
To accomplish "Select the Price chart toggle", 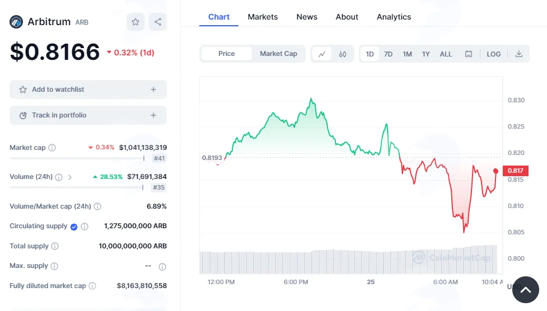I will [226, 54].
